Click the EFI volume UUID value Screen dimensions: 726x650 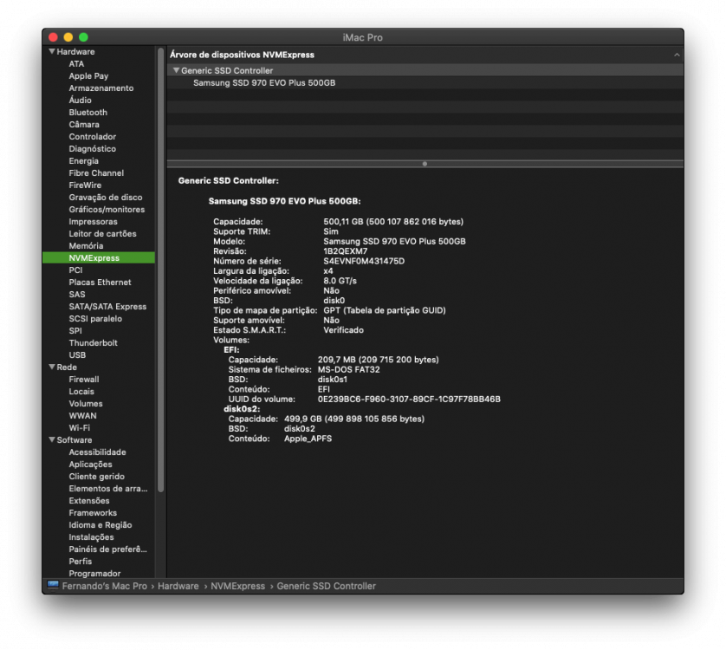coord(409,400)
